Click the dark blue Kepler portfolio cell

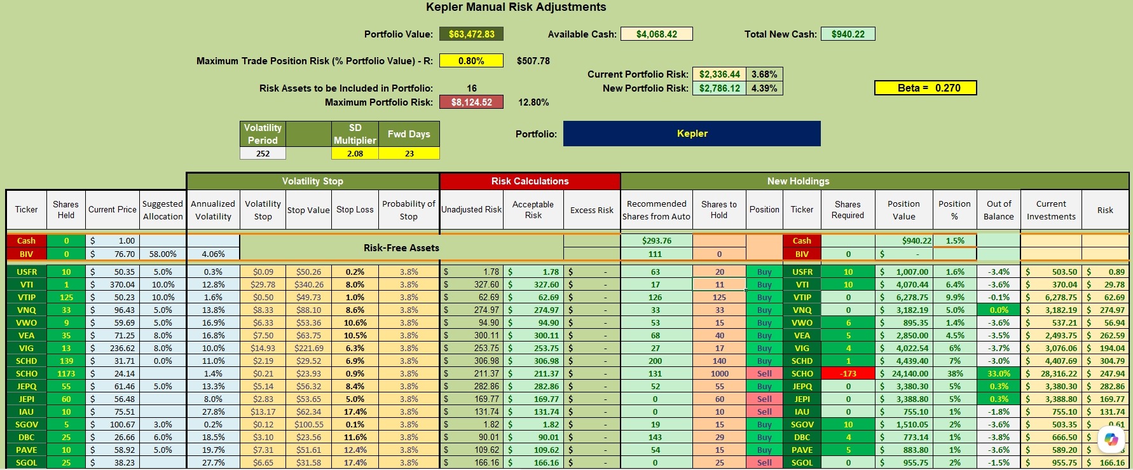(692, 134)
